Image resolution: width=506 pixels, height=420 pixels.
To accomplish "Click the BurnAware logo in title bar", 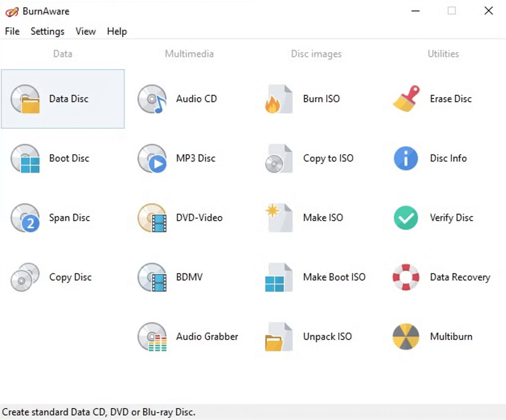I will [12, 12].
